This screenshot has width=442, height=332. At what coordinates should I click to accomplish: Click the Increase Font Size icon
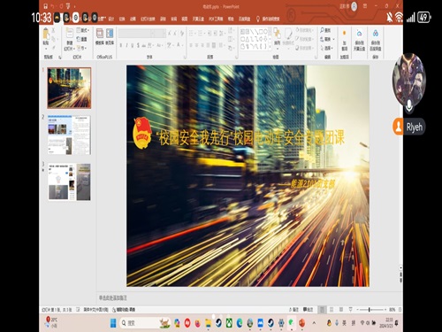tap(170, 33)
